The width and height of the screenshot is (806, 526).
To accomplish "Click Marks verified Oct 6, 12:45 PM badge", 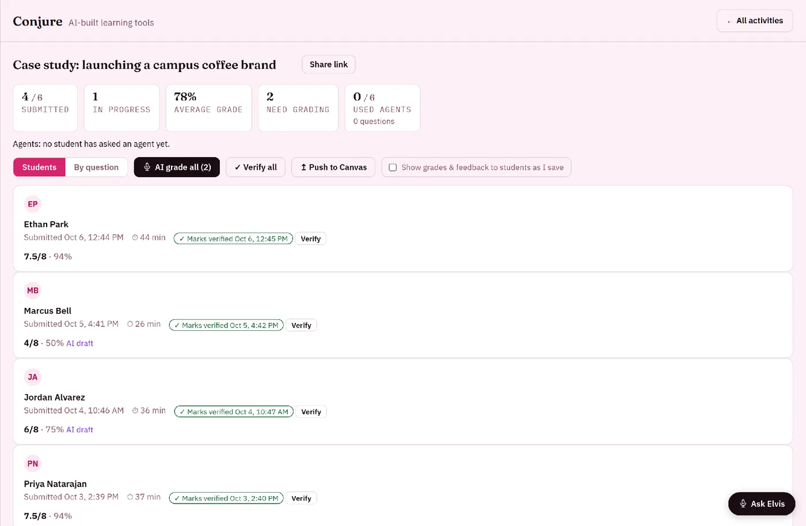I will point(233,239).
